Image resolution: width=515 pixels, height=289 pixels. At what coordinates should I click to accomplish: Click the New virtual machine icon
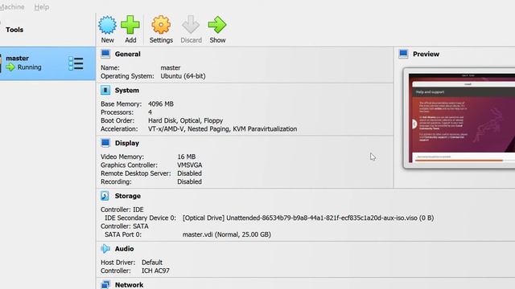[107, 25]
